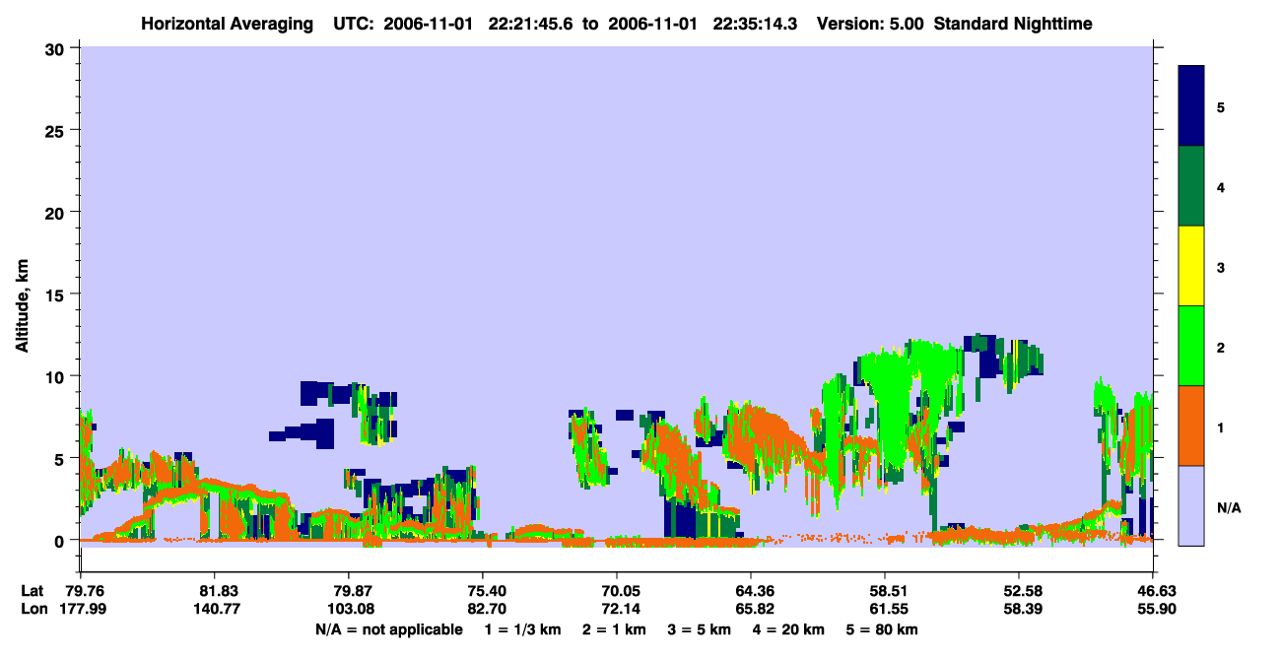Click legend note '2 = 1 km'
This screenshot has height=657, width=1281.
point(614,629)
